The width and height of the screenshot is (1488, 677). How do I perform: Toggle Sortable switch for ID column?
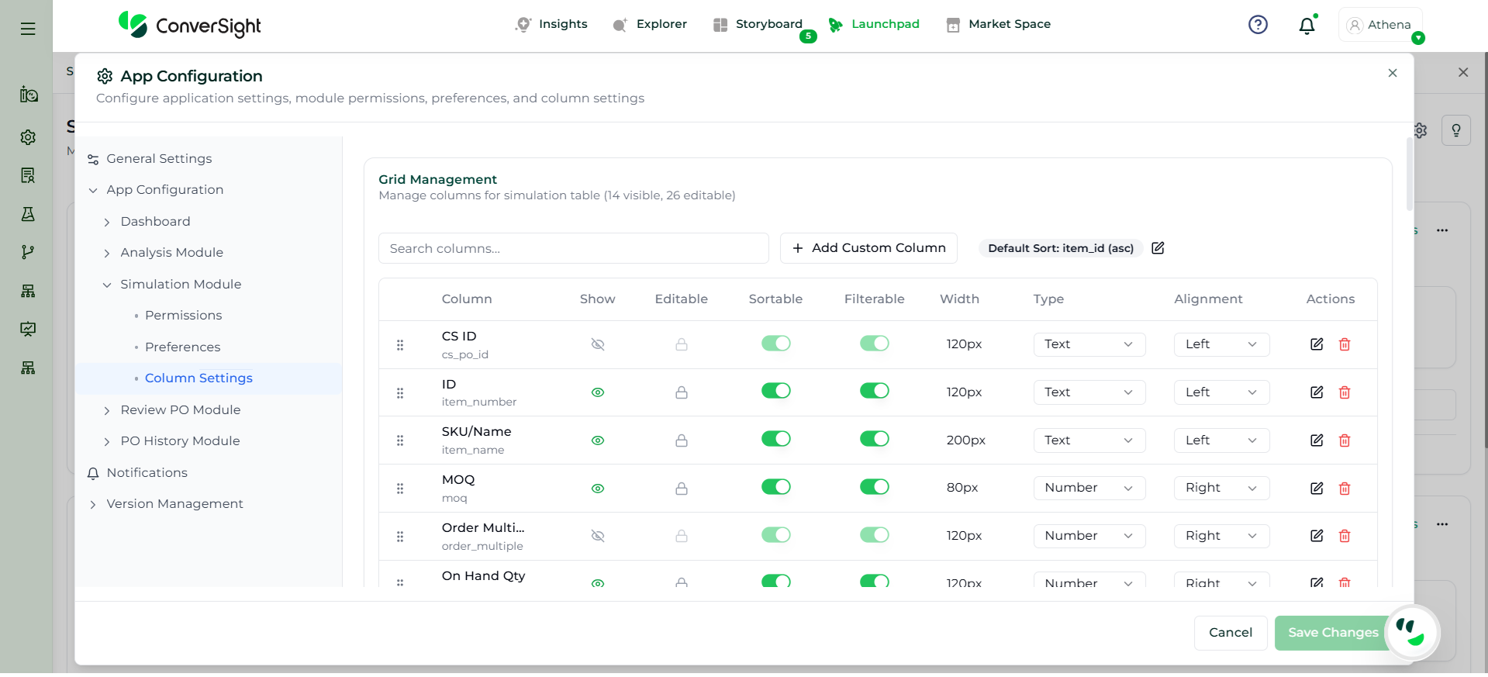click(x=775, y=391)
